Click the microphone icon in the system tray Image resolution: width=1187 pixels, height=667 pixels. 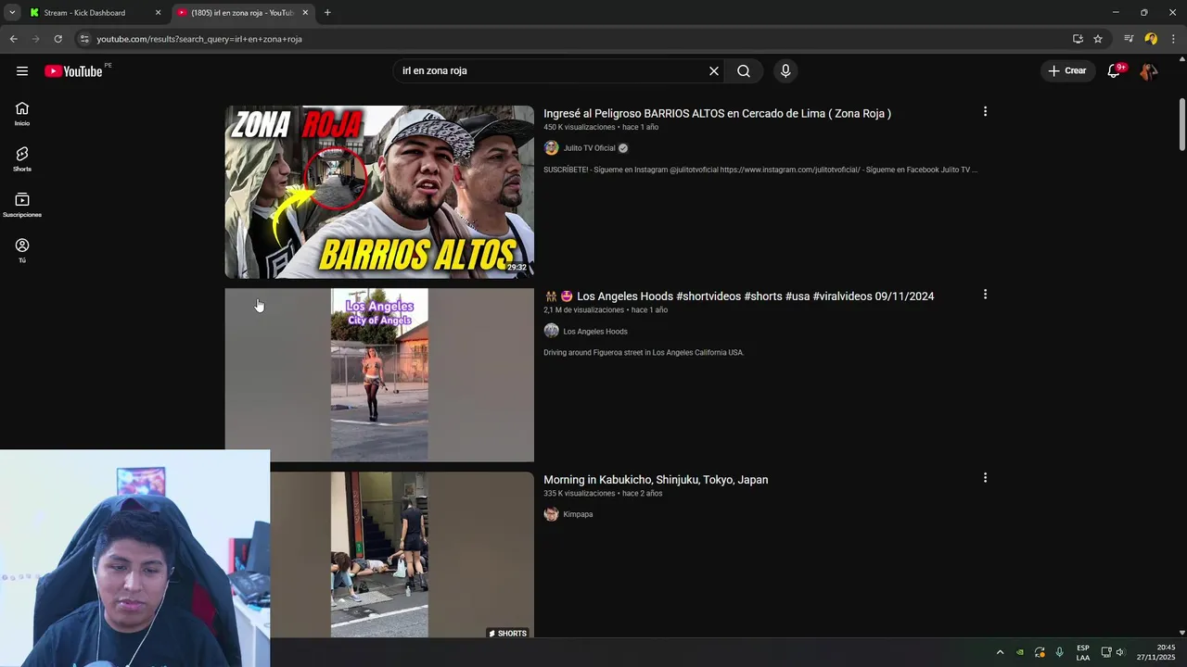pos(1059,652)
